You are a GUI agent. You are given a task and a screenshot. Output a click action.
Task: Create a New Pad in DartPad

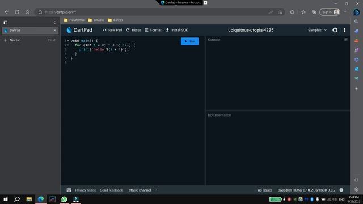tap(112, 30)
